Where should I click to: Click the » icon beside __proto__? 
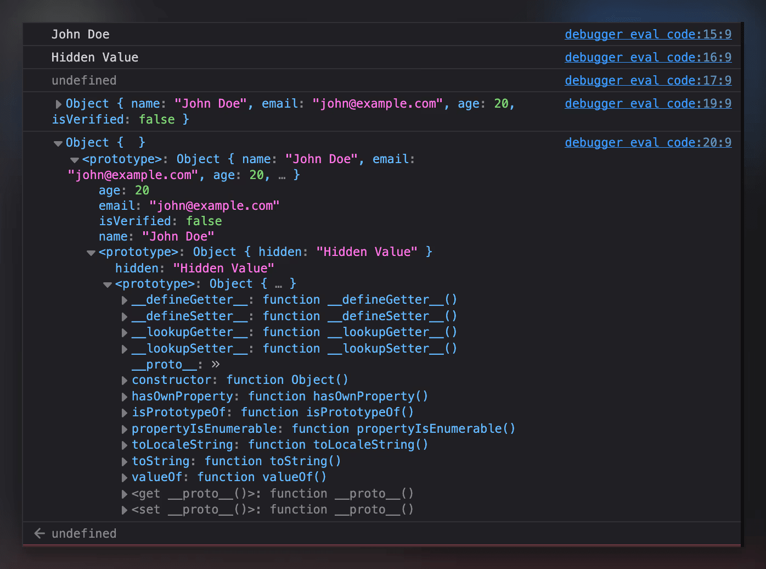tap(215, 364)
